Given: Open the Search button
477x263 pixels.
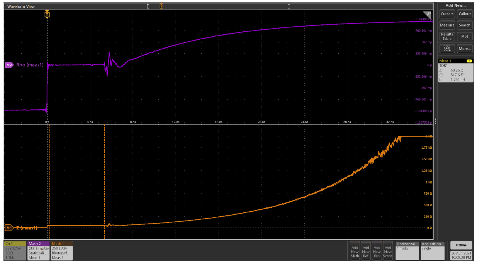Looking at the screenshot, I should [x=465, y=25].
